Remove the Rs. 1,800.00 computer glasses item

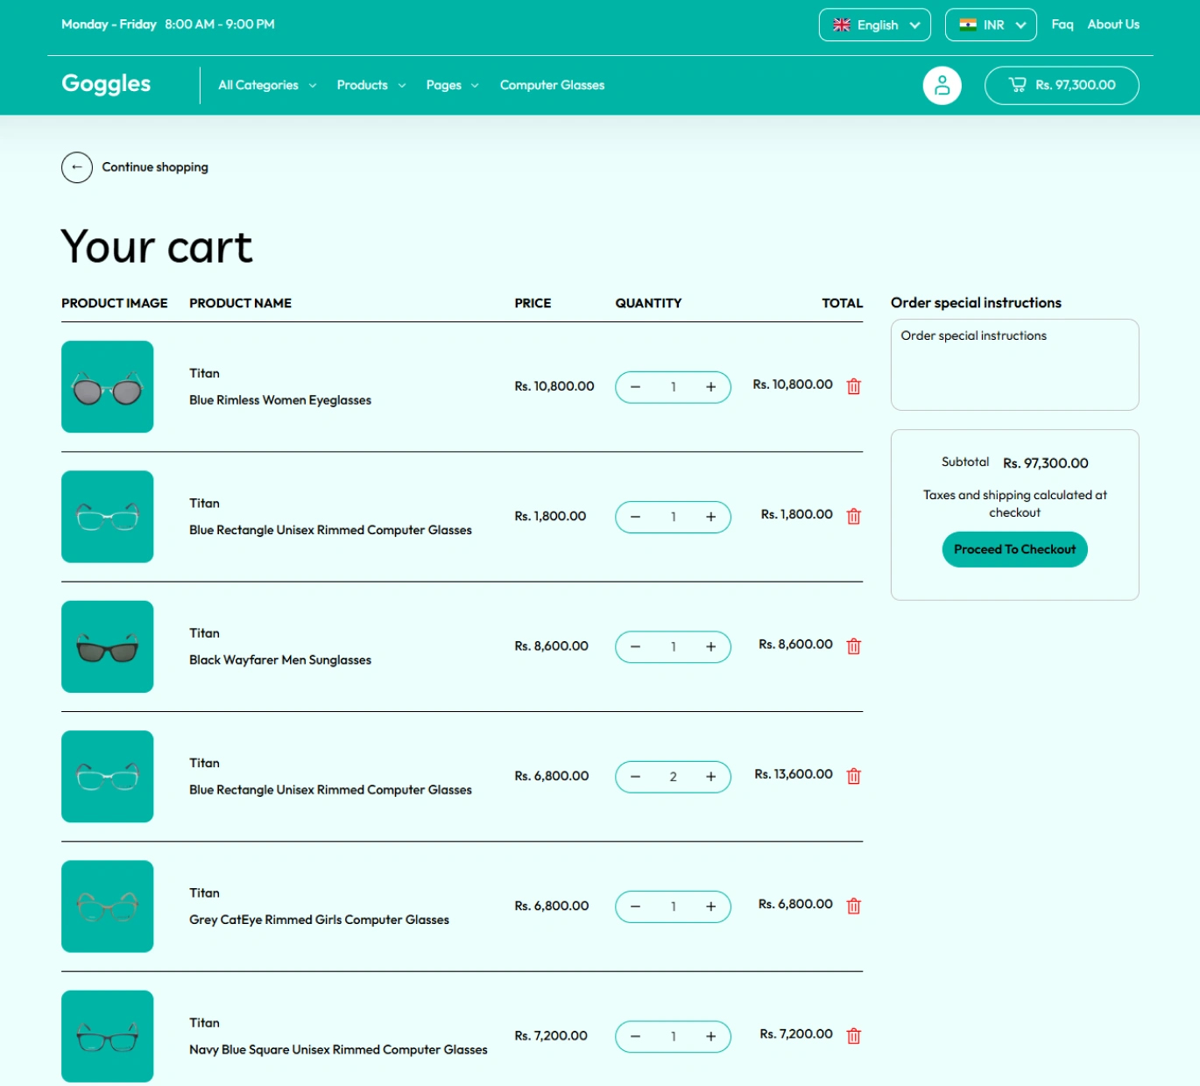tap(853, 516)
